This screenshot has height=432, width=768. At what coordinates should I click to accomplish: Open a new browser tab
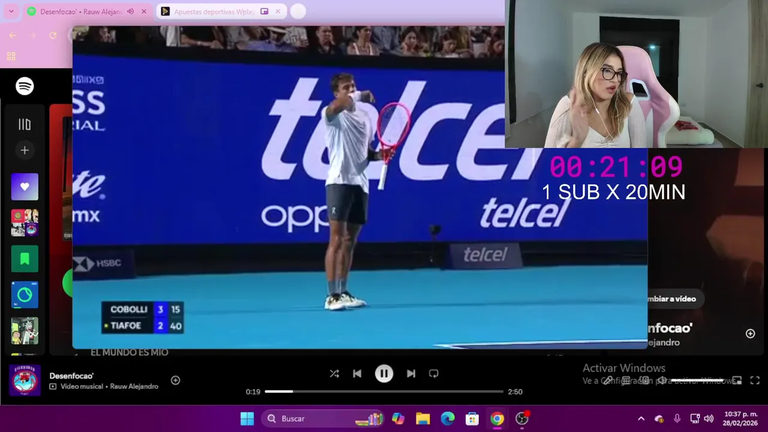pos(298,11)
